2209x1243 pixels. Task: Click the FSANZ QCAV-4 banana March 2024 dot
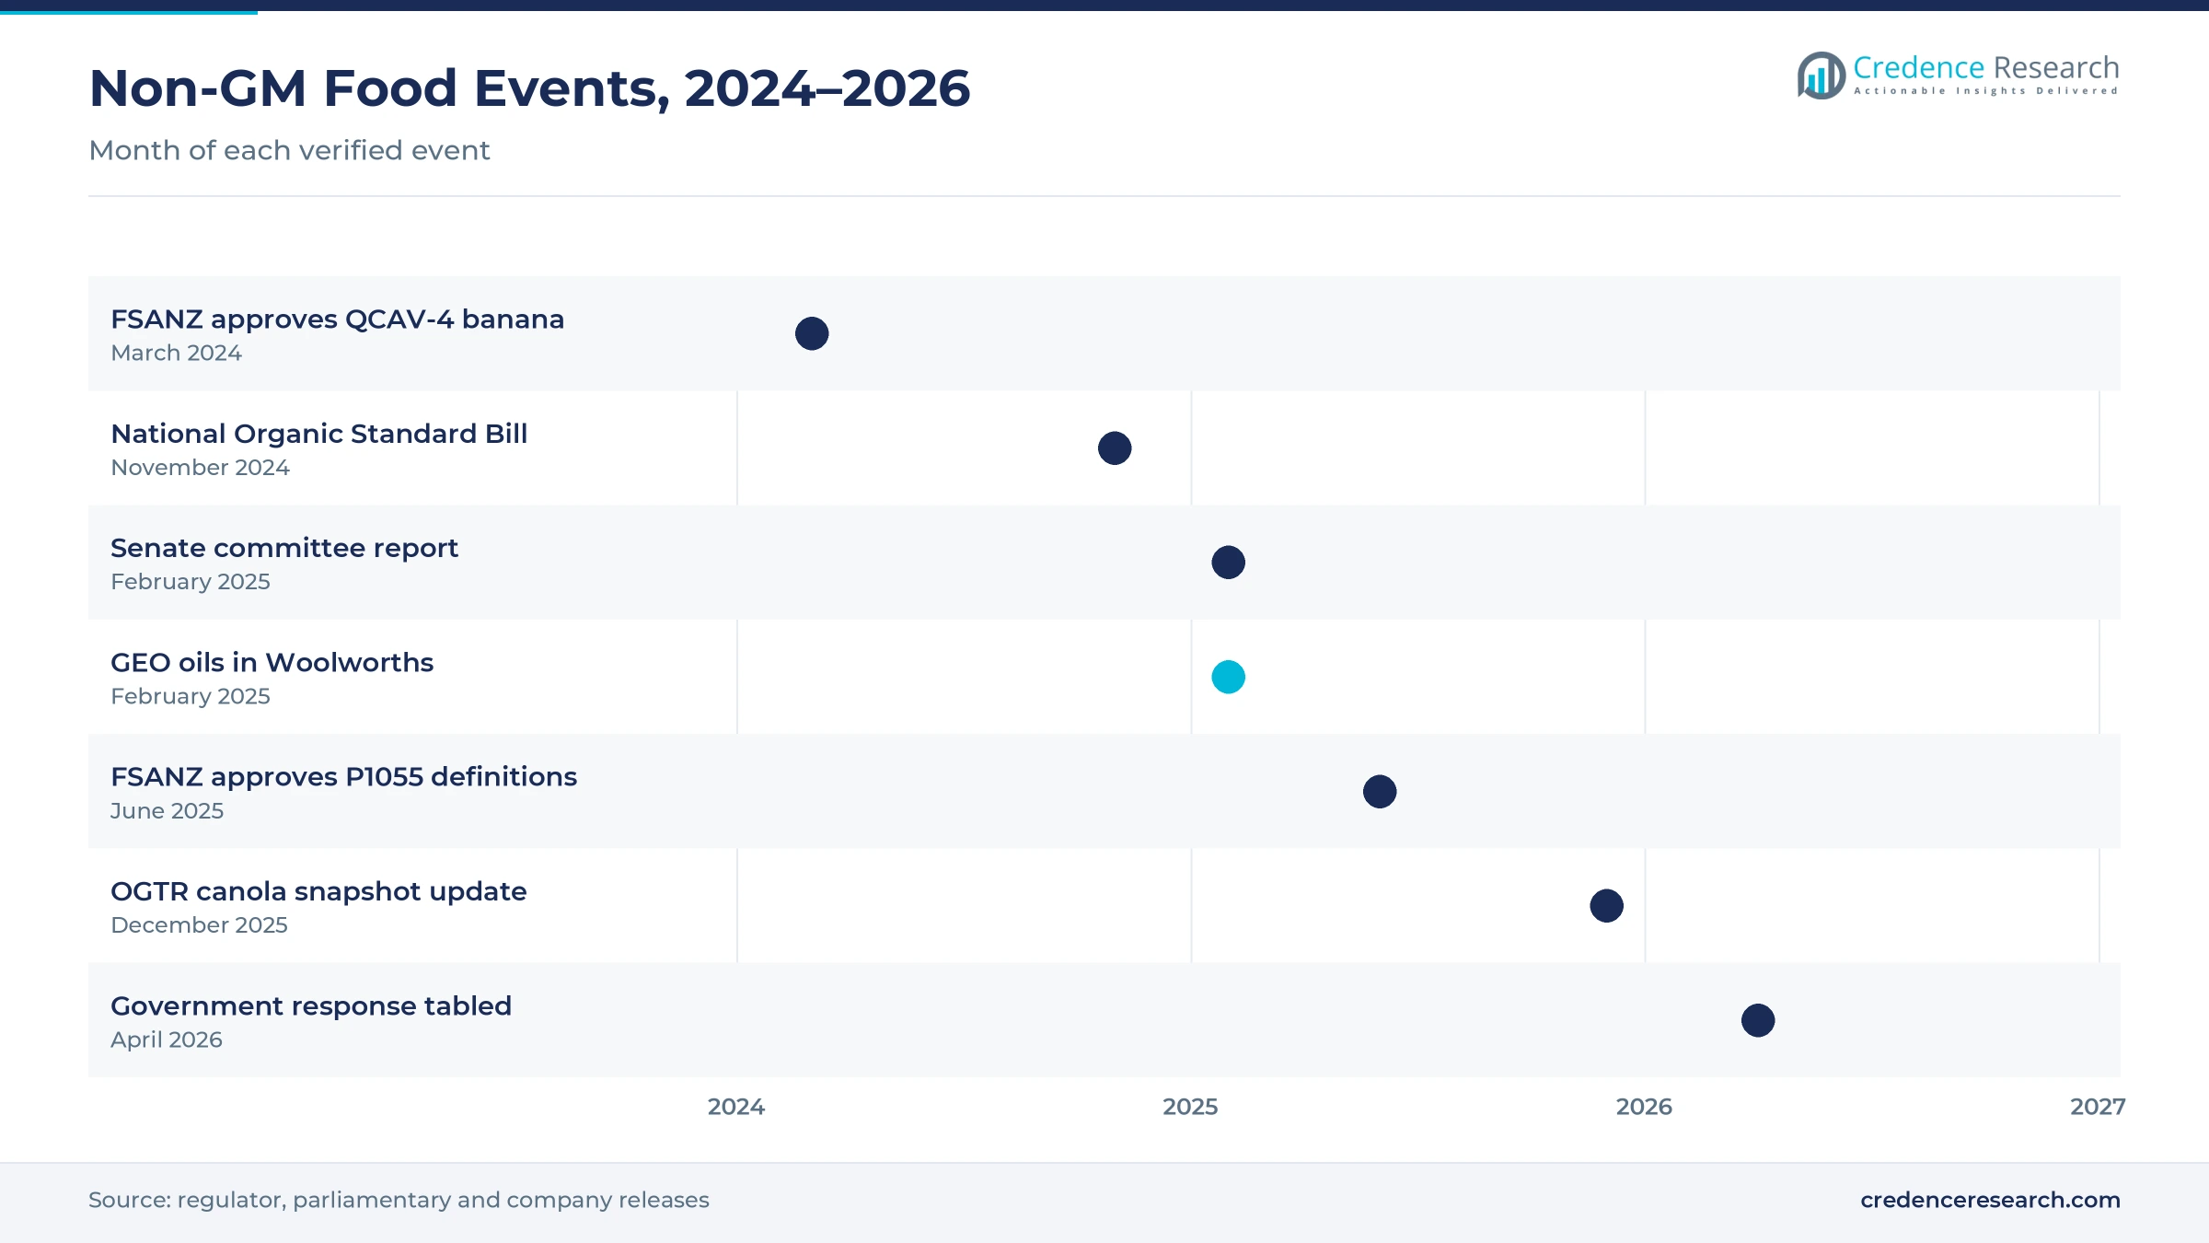[812, 333]
